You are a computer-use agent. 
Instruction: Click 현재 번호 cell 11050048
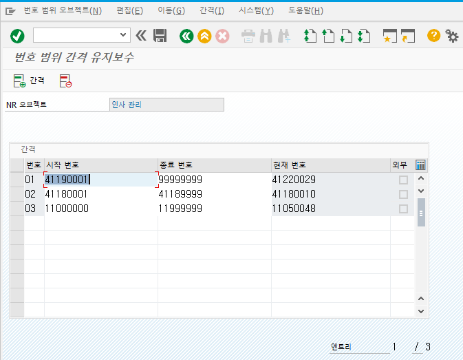[331, 209]
